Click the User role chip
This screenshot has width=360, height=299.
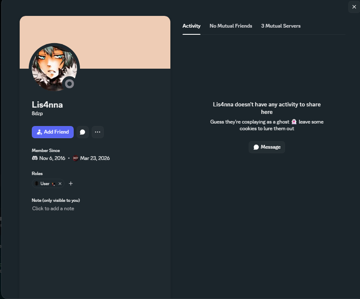point(48,183)
